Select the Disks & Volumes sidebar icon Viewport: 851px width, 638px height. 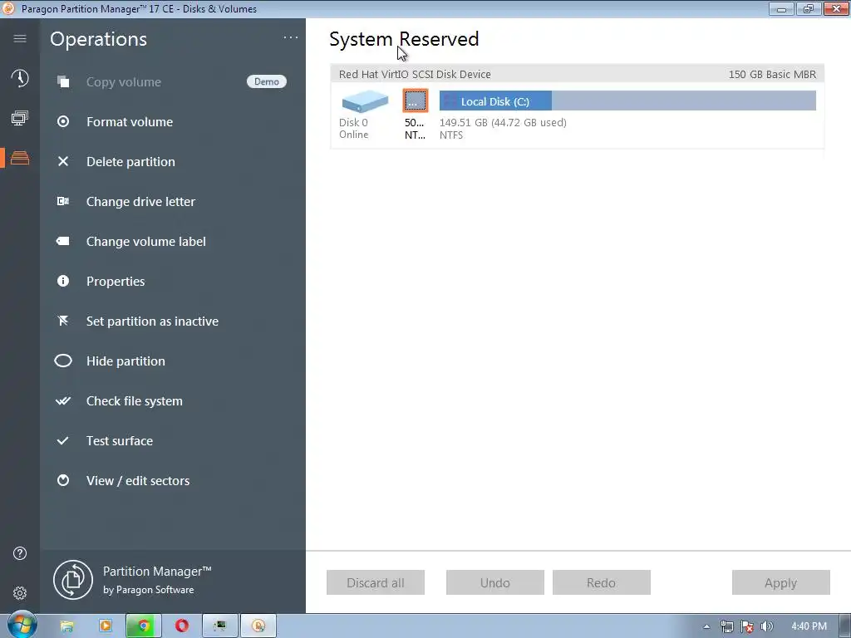[20, 158]
